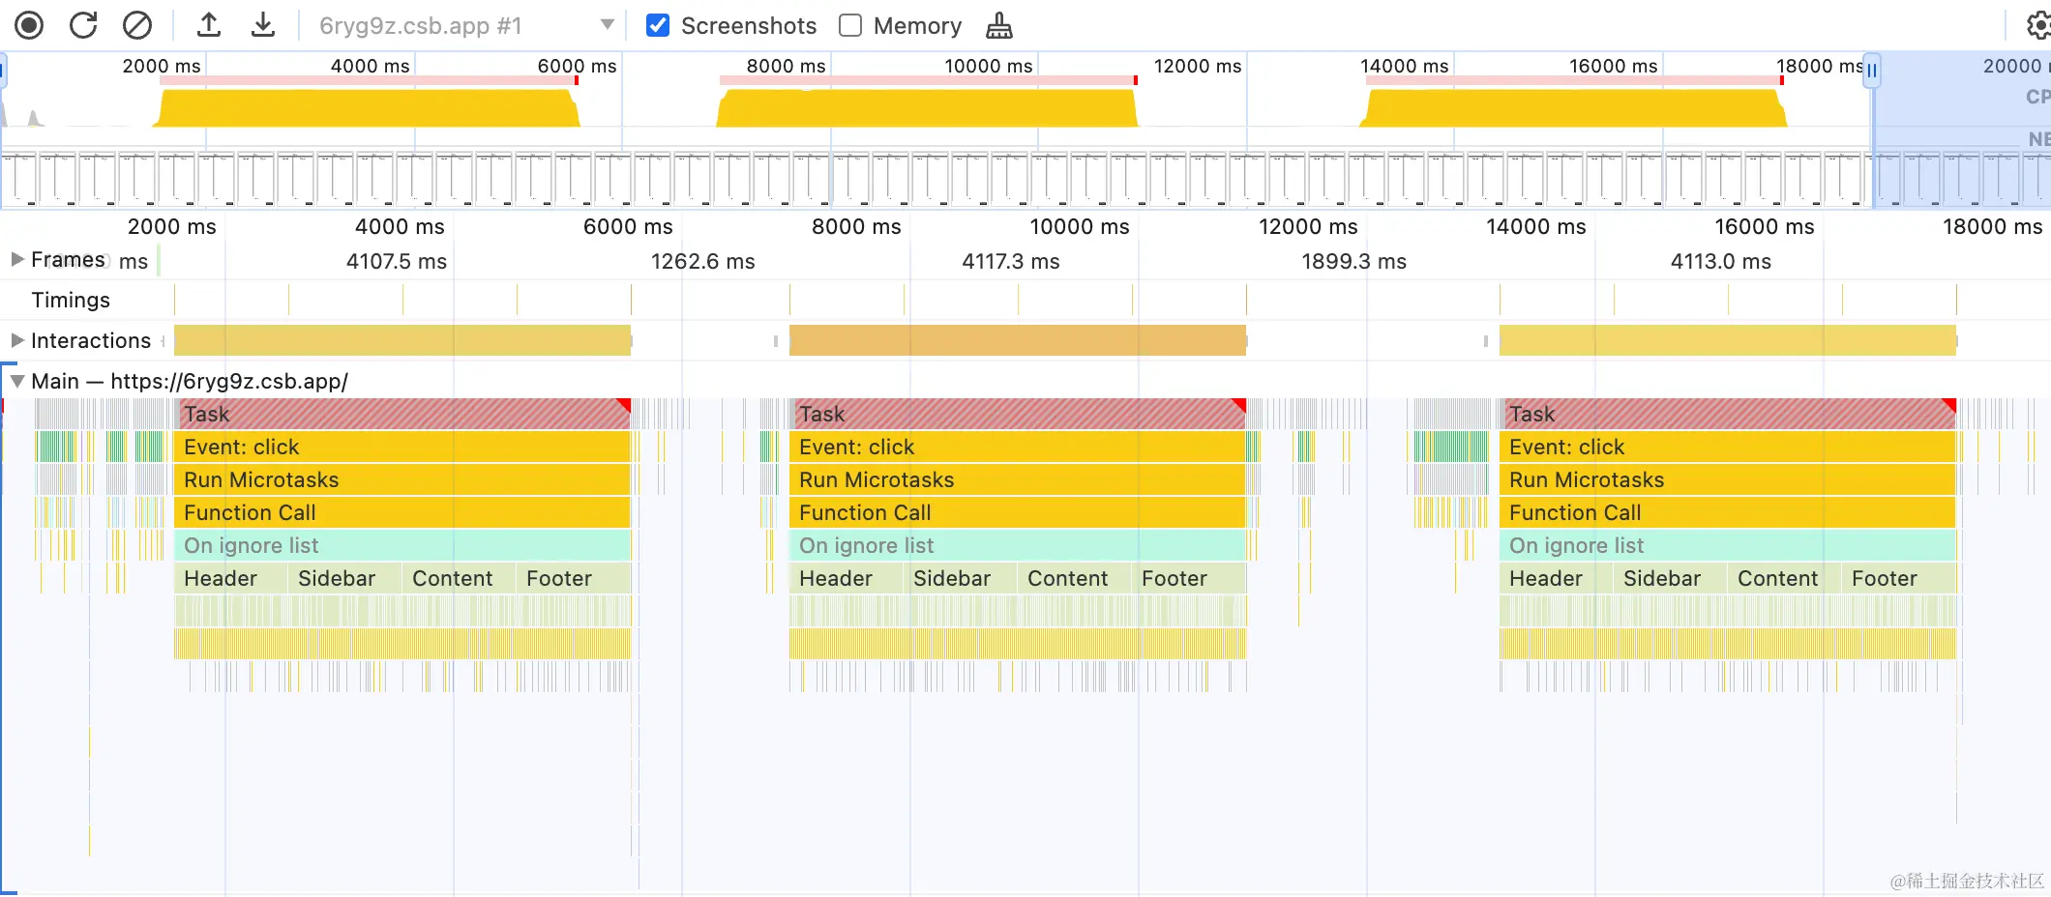
Task: Uncheck the Screenshots checkbox
Action: point(658,26)
